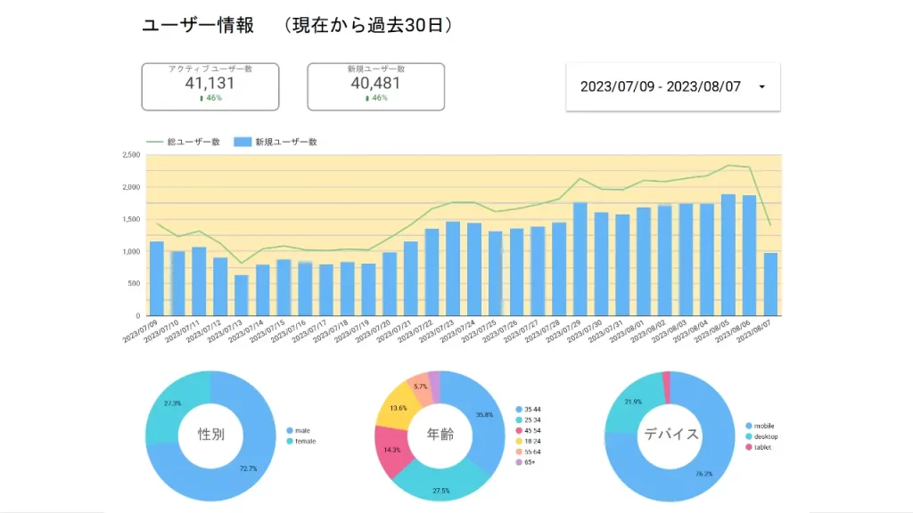This screenshot has width=913, height=513.
Task: Click the 25-34 legend color dot
Action: tap(519, 420)
